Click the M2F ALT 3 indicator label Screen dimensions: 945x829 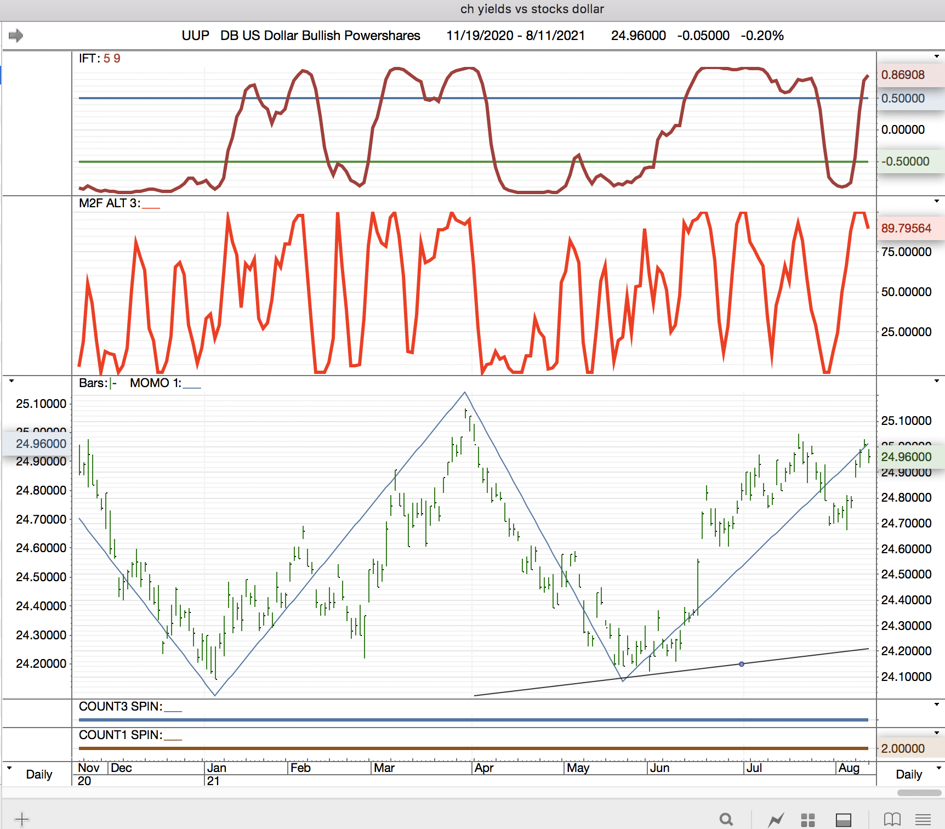[x=110, y=203]
